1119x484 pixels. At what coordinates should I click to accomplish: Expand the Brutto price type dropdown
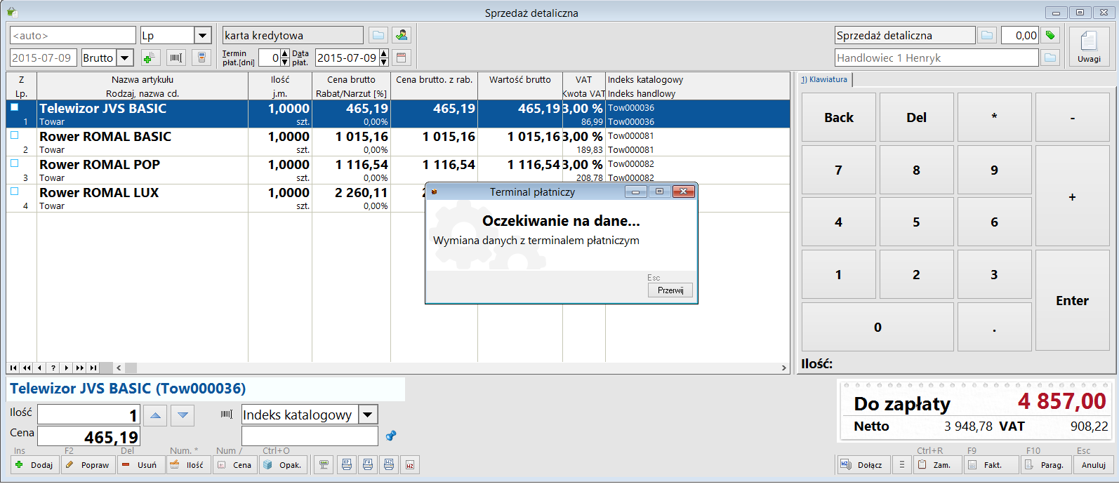tap(125, 58)
